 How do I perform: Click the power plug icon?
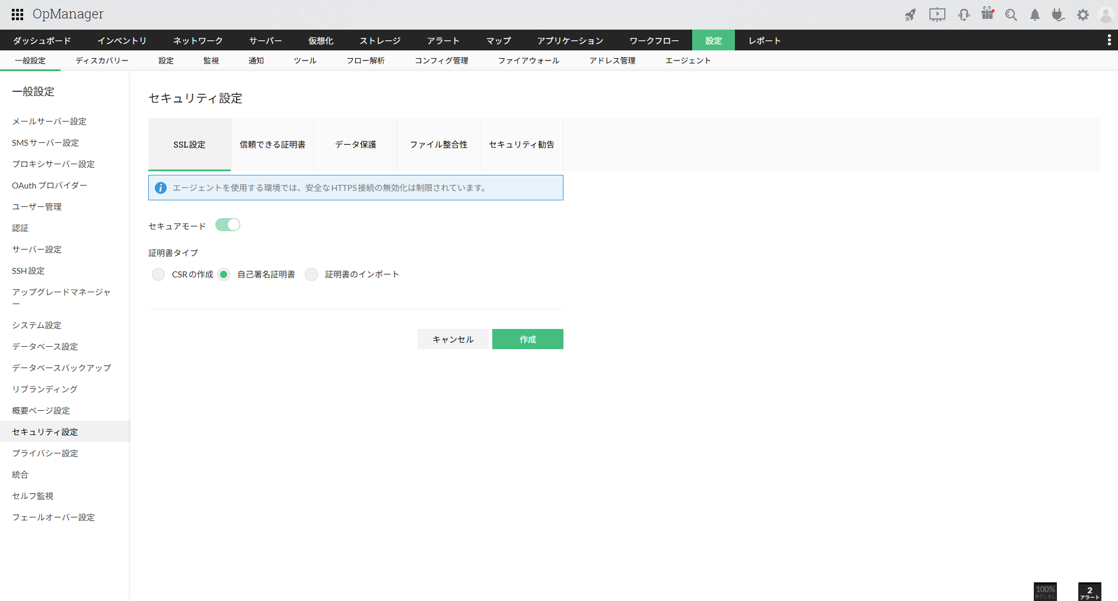[x=1058, y=15]
